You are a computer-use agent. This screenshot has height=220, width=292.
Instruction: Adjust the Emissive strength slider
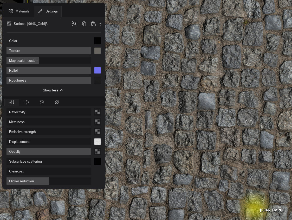click(49, 132)
